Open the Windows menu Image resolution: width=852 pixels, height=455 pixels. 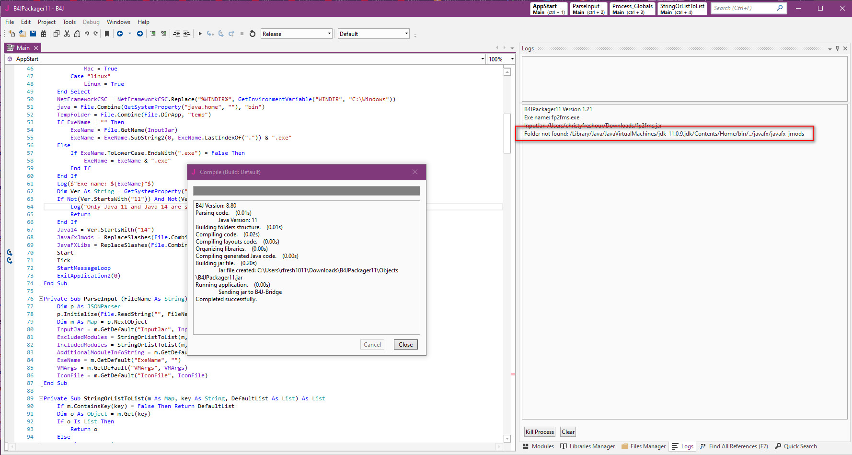[118, 22]
